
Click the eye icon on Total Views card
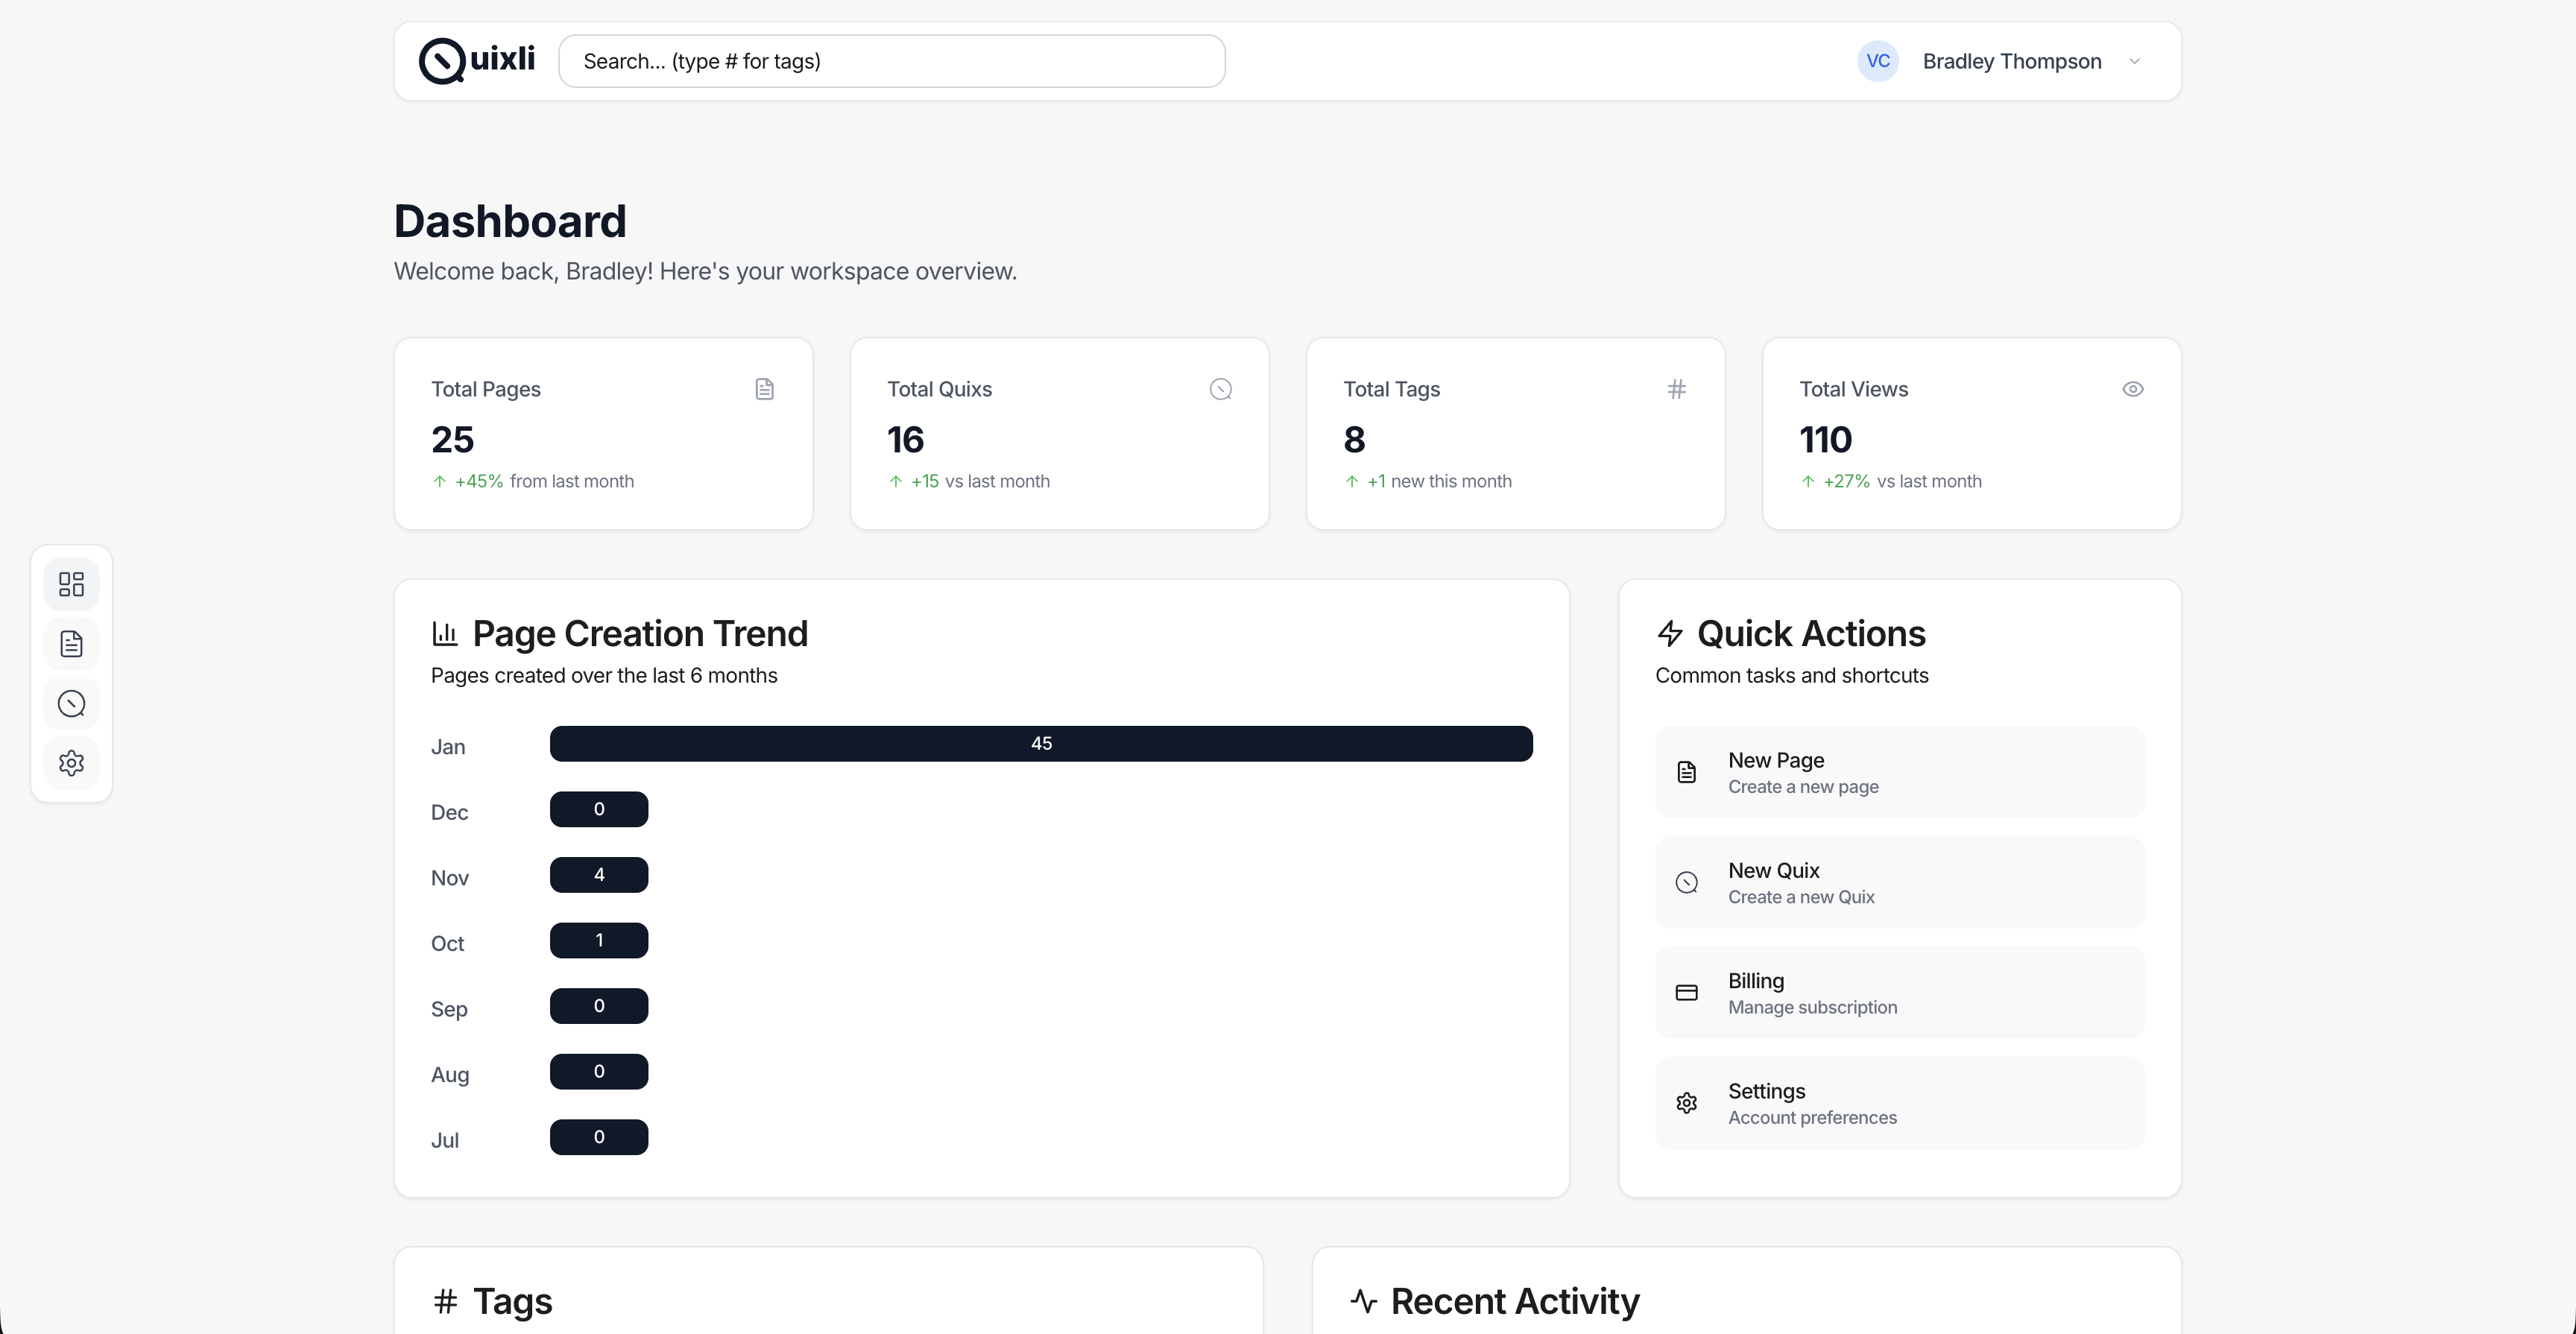[2132, 389]
